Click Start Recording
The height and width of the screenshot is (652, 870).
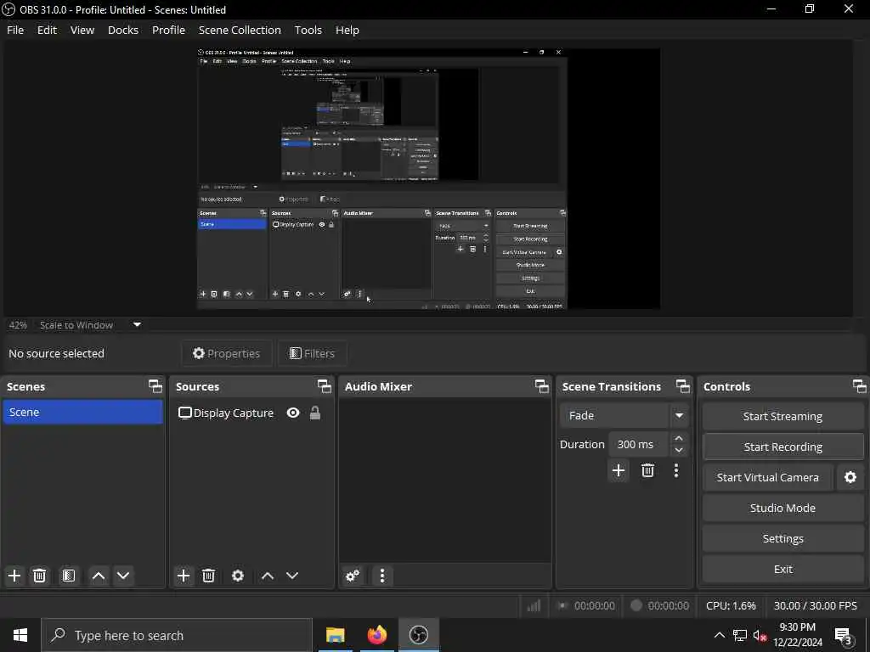782,447
